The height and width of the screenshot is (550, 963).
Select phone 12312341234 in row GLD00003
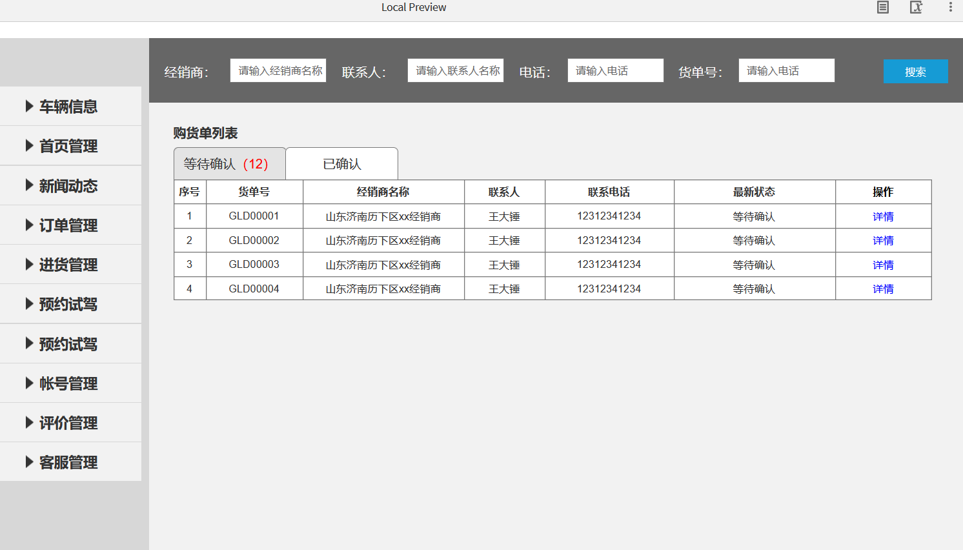[609, 265]
